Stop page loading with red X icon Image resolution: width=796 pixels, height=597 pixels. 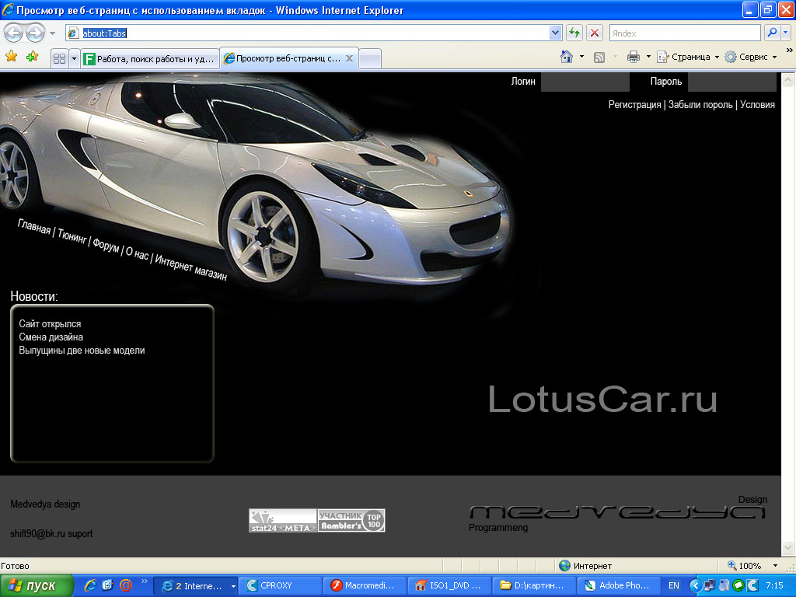[593, 33]
